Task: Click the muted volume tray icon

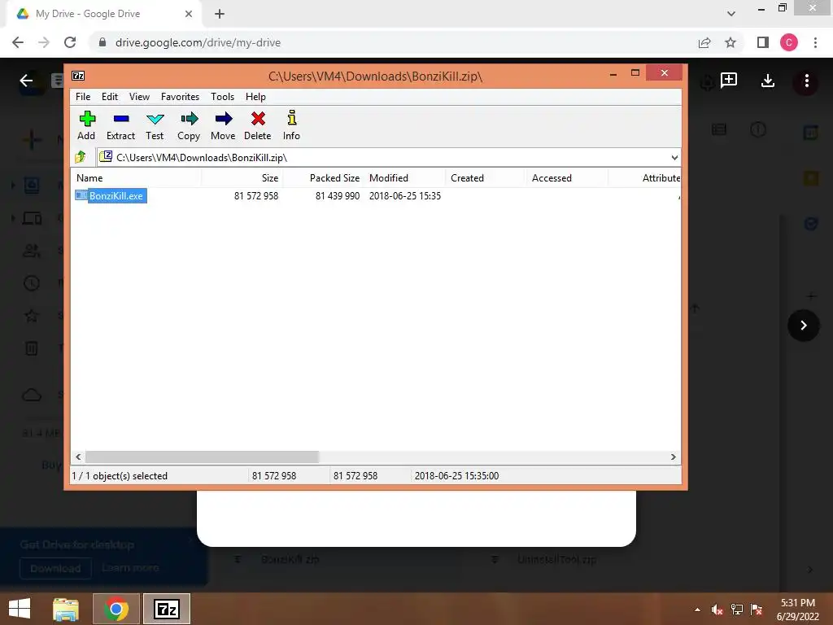Action: pos(717,610)
